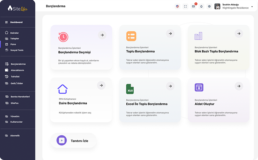Viewport: 258px width, 160px height.
Task: Play the Tanıtımı İzle video
Action: click(x=62, y=140)
